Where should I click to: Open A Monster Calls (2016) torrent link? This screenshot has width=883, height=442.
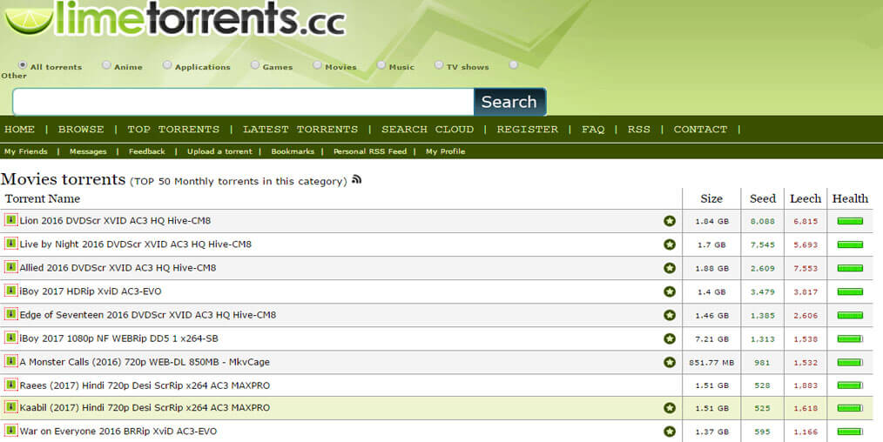point(145,362)
